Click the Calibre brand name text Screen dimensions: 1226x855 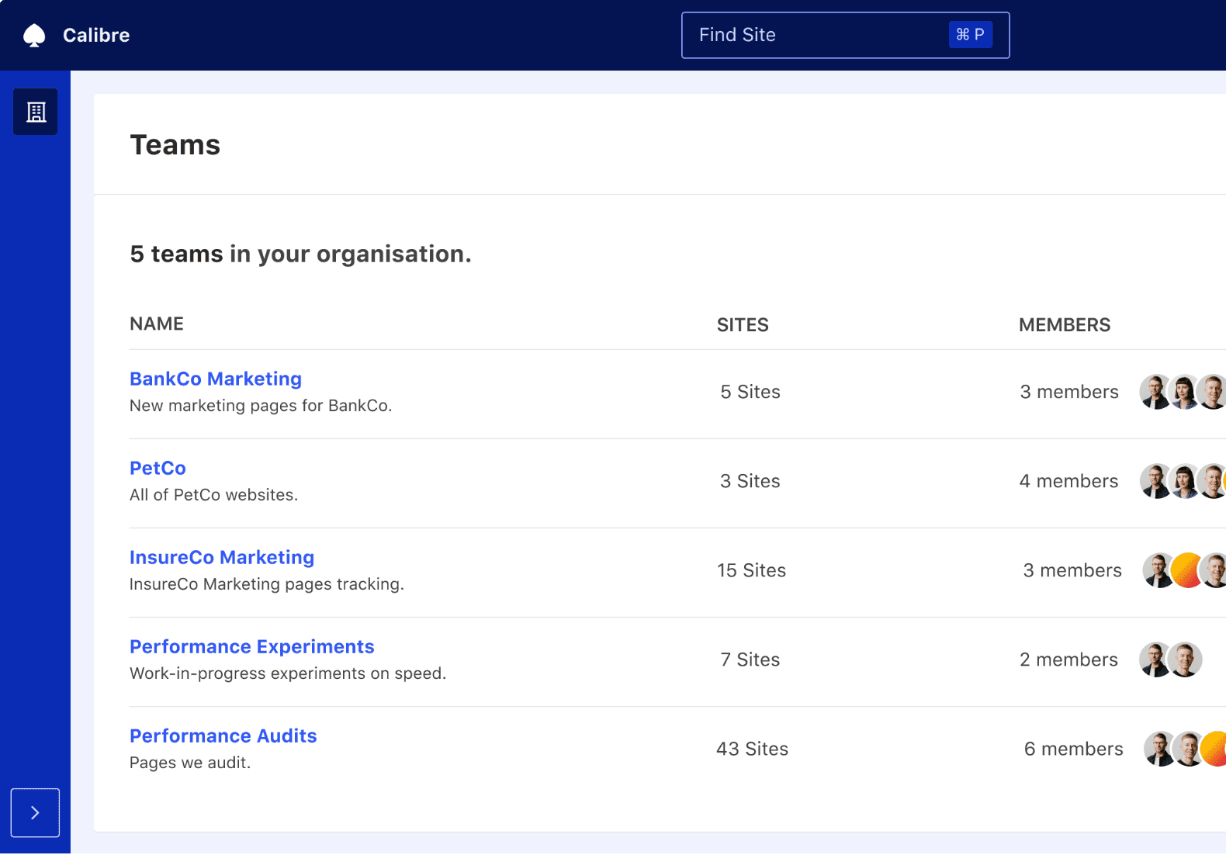[x=96, y=36]
